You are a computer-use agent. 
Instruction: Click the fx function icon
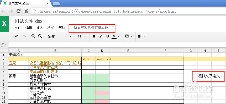(x=4, y=45)
